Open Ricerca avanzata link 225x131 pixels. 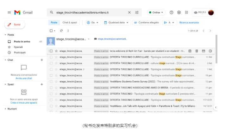(189, 22)
